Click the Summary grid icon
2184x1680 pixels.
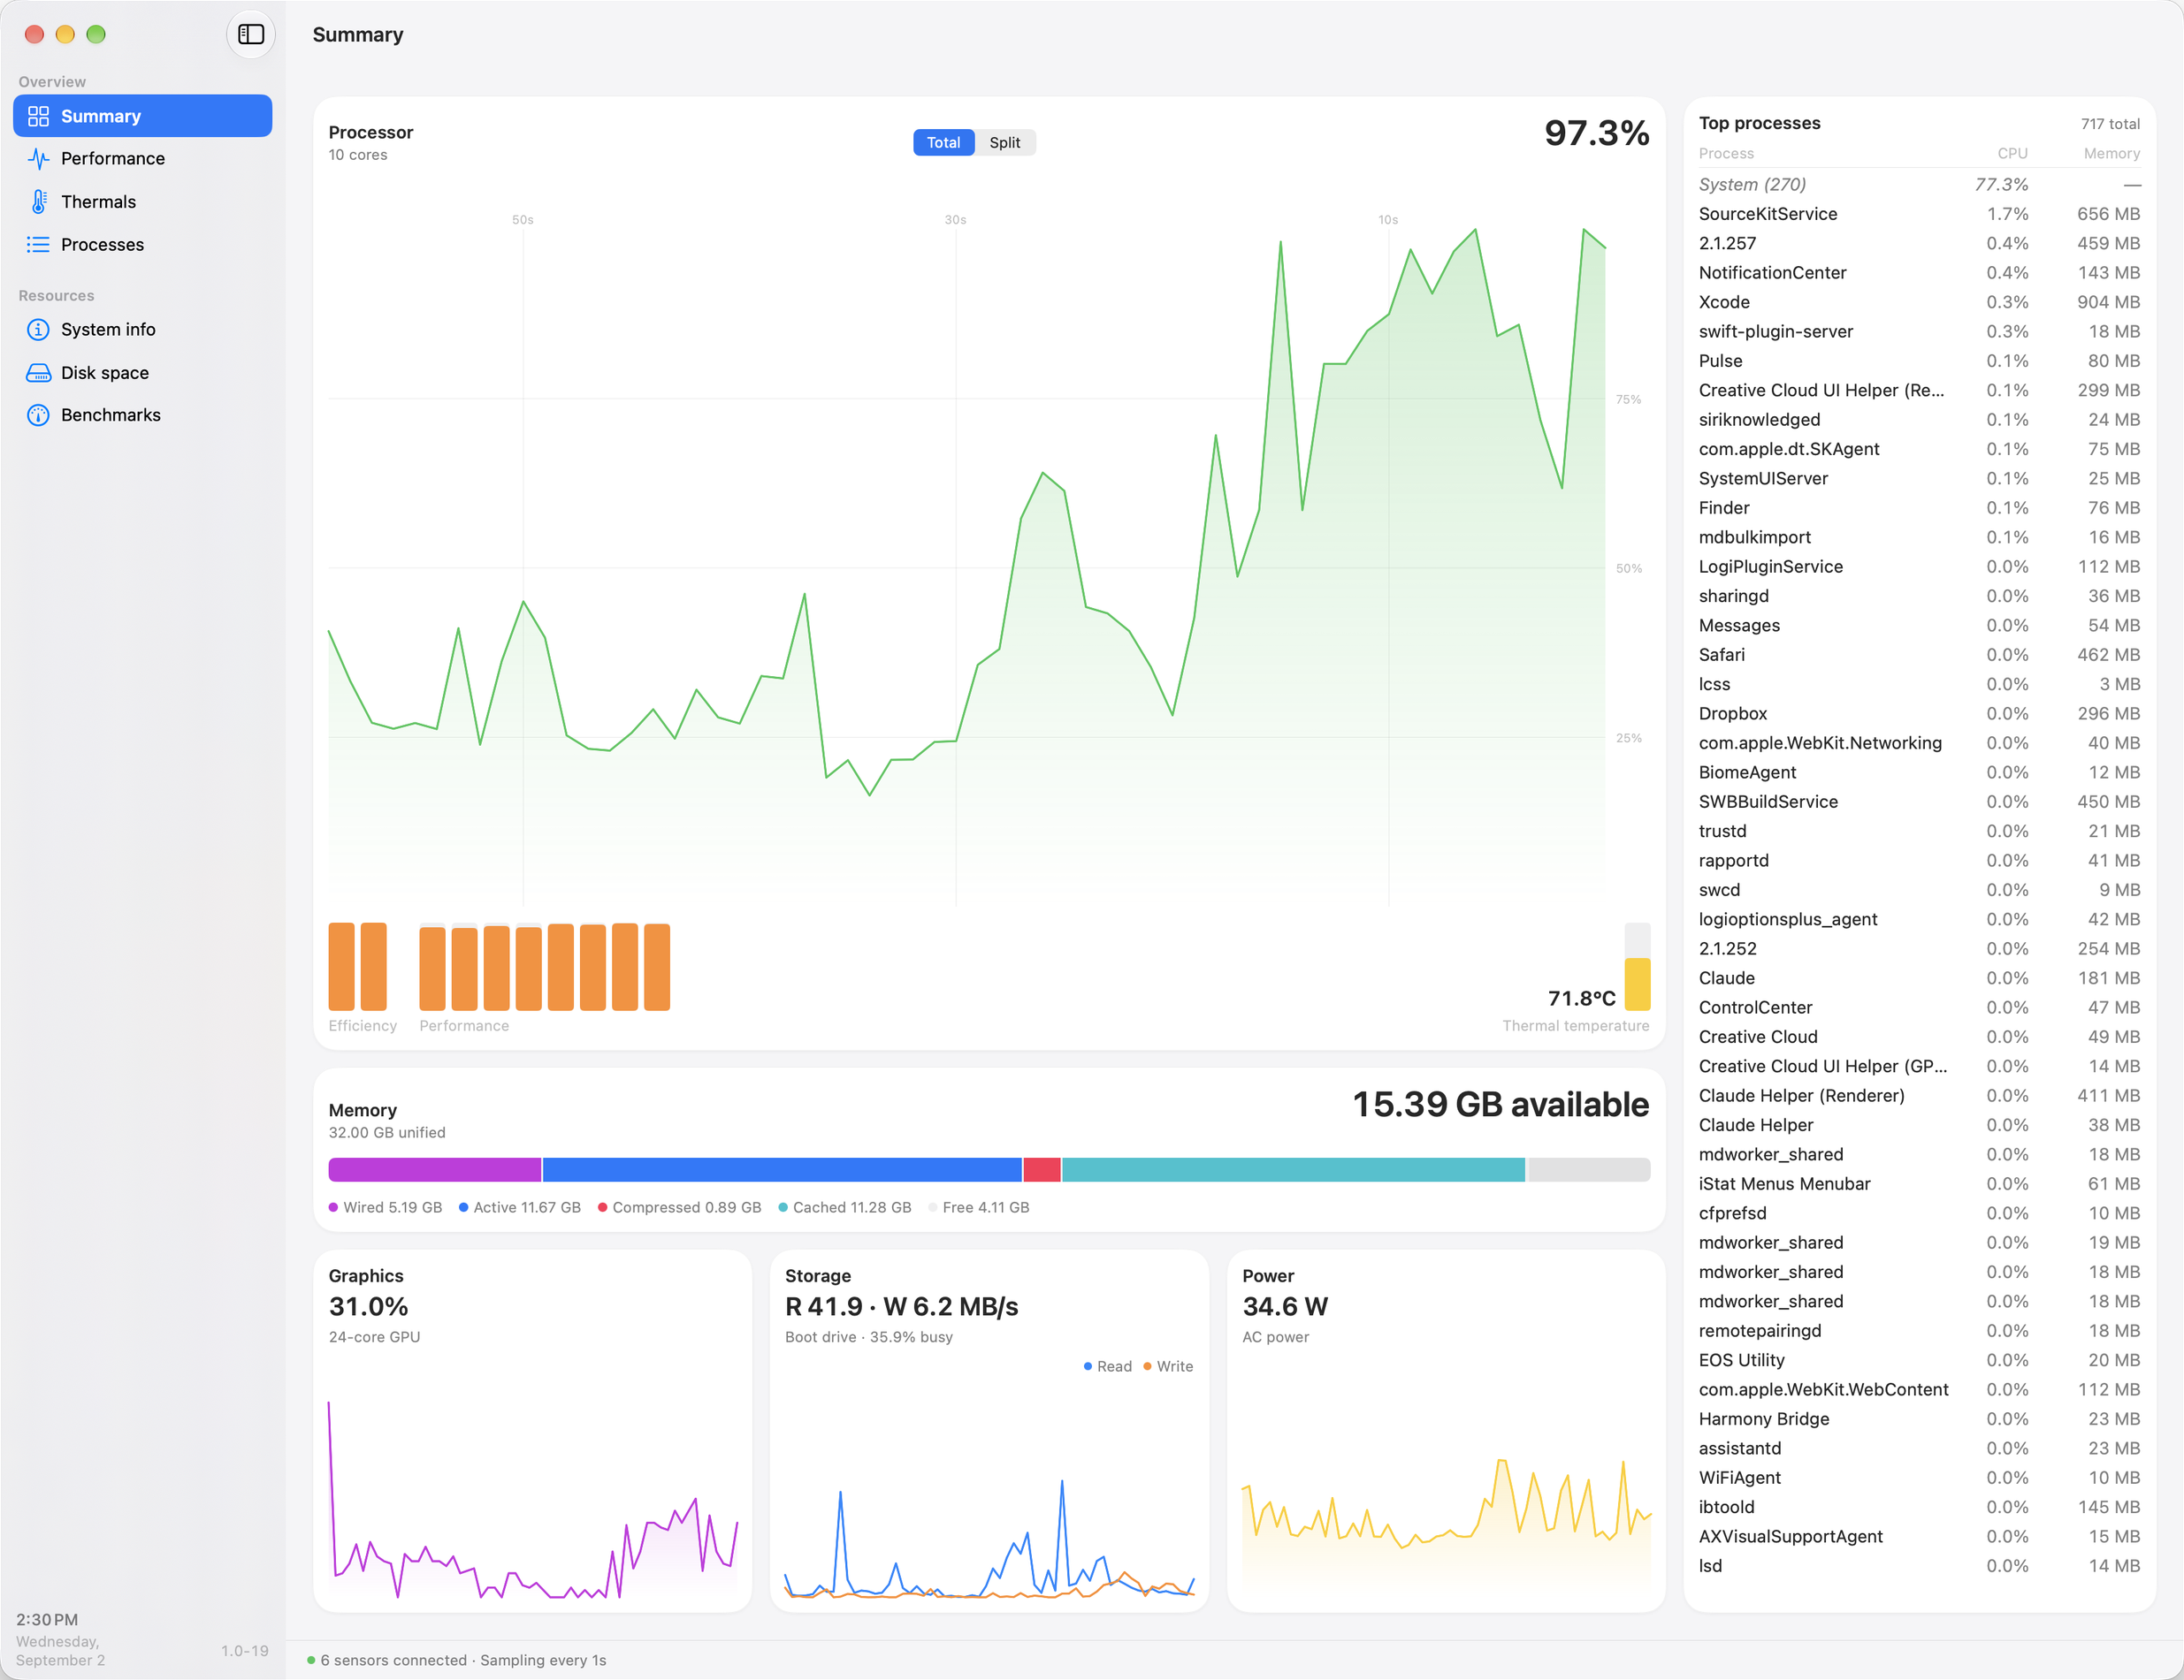coord(38,116)
